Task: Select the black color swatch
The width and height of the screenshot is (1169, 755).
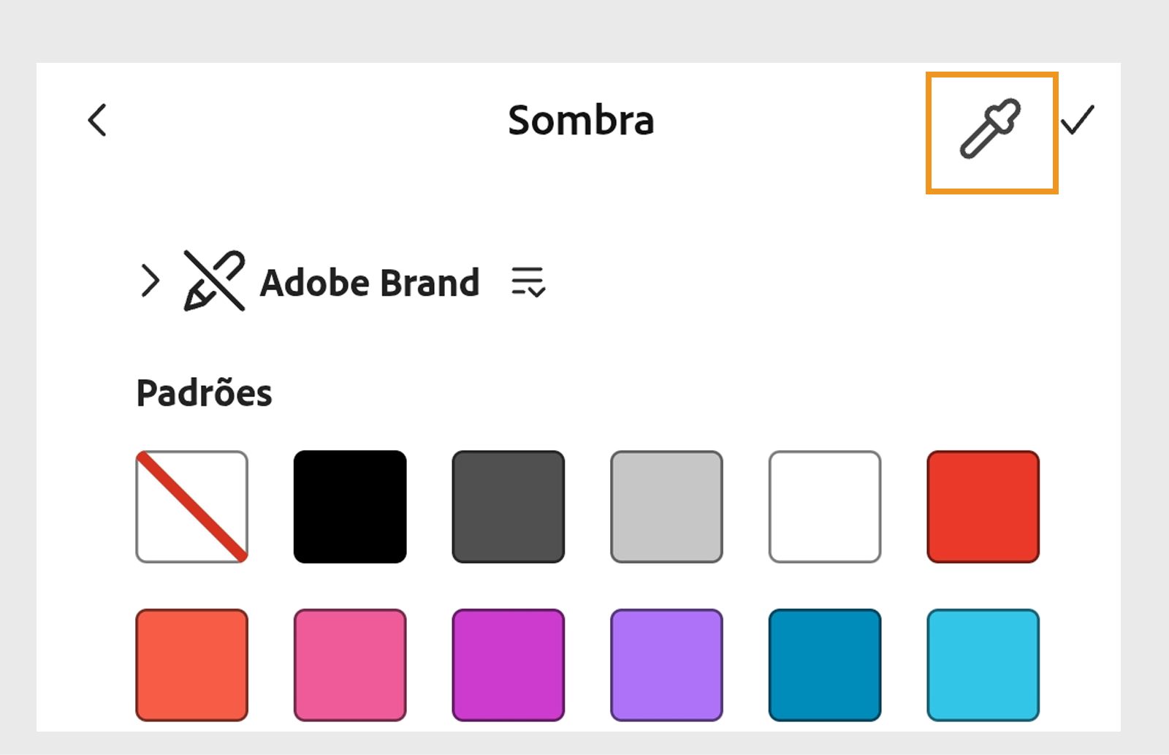Action: click(x=350, y=507)
